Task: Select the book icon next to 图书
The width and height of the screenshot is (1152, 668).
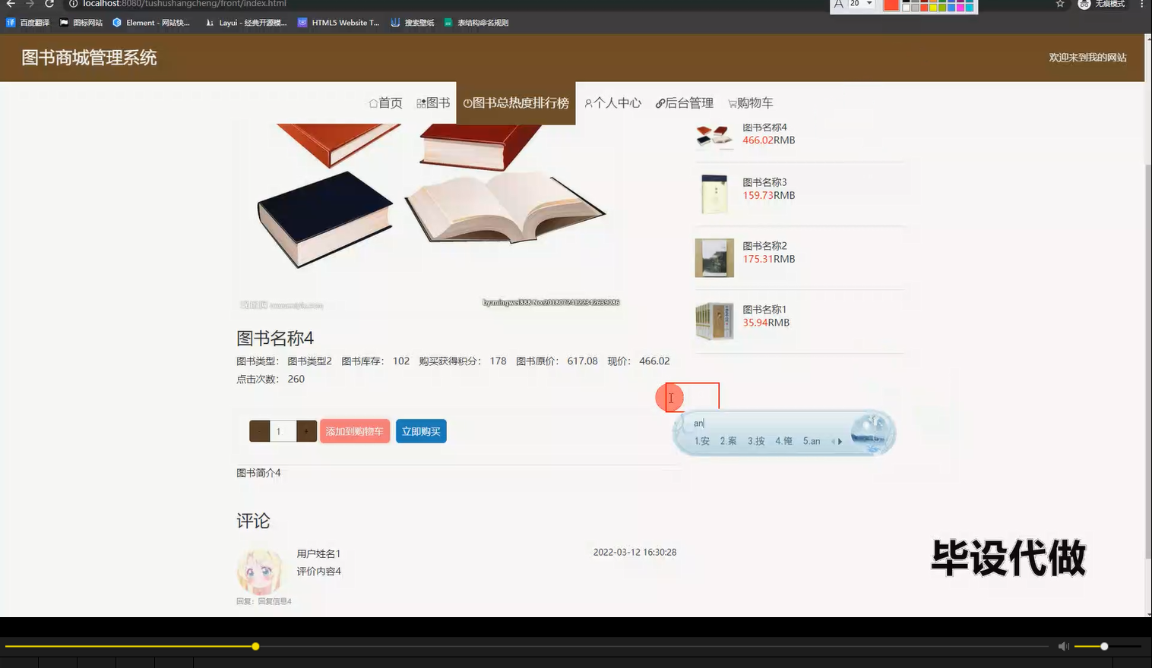Action: (x=421, y=102)
